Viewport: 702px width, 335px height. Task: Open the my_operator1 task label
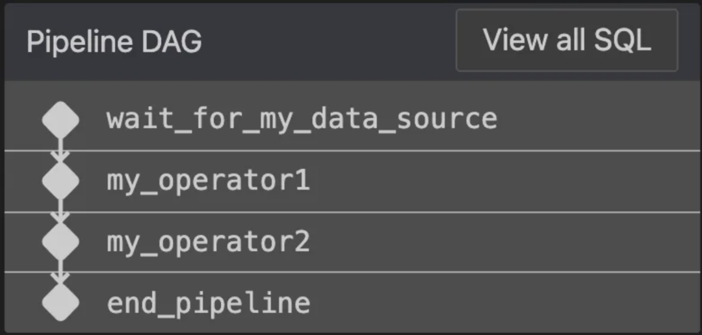point(208,181)
